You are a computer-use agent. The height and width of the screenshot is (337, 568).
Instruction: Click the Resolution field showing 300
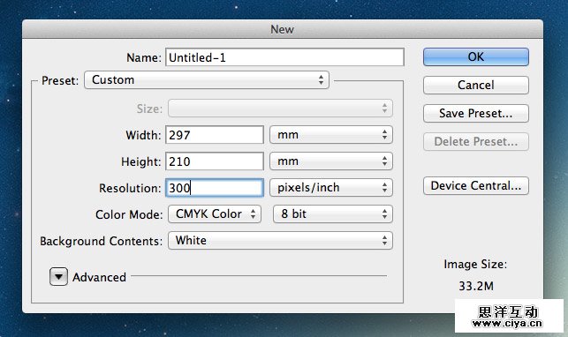[x=215, y=188]
